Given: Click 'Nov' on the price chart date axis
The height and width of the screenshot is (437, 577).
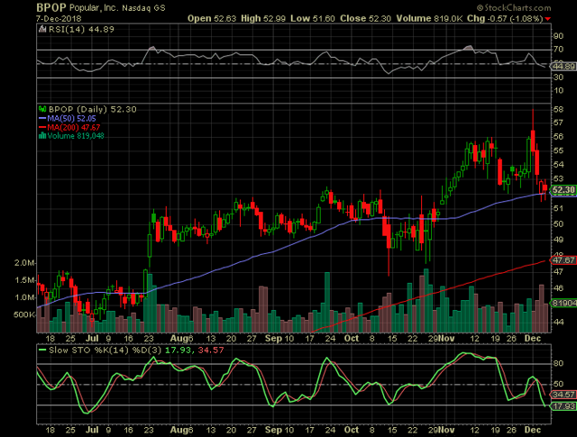Looking at the screenshot, I should click(446, 339).
